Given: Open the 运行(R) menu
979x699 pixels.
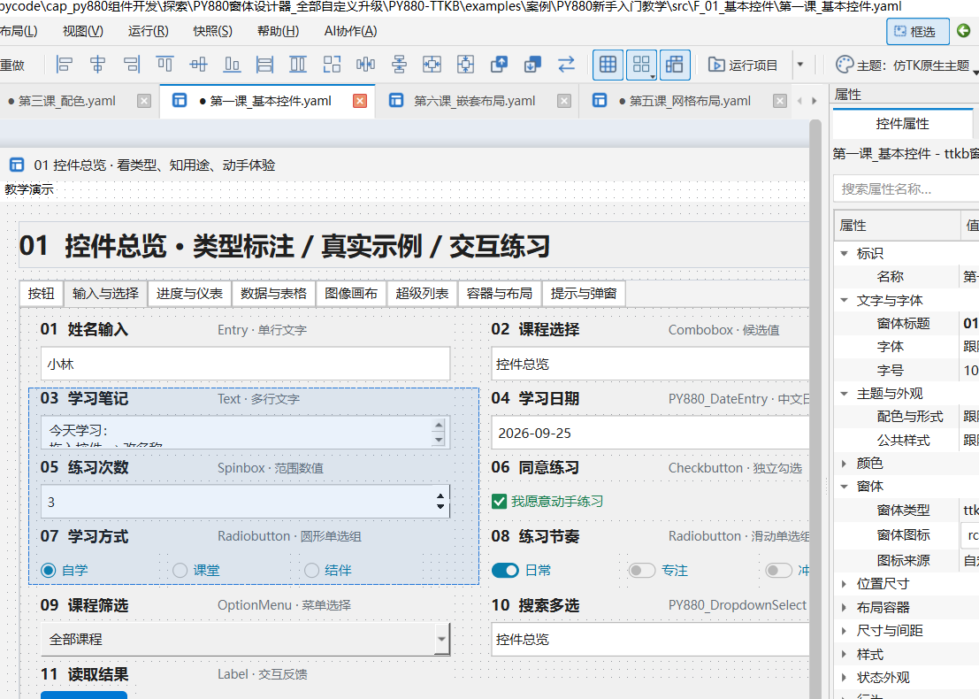Looking at the screenshot, I should tap(148, 31).
